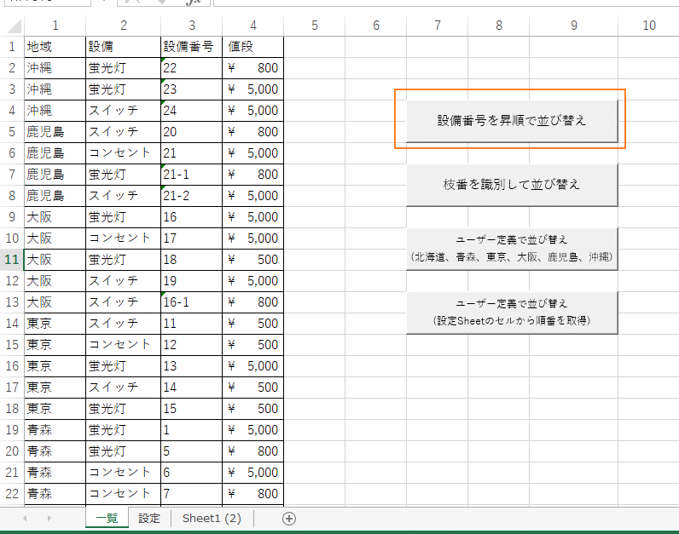The height and width of the screenshot is (534, 679).
Task: Select 大阪 cell in row 11
Action: 55,260
